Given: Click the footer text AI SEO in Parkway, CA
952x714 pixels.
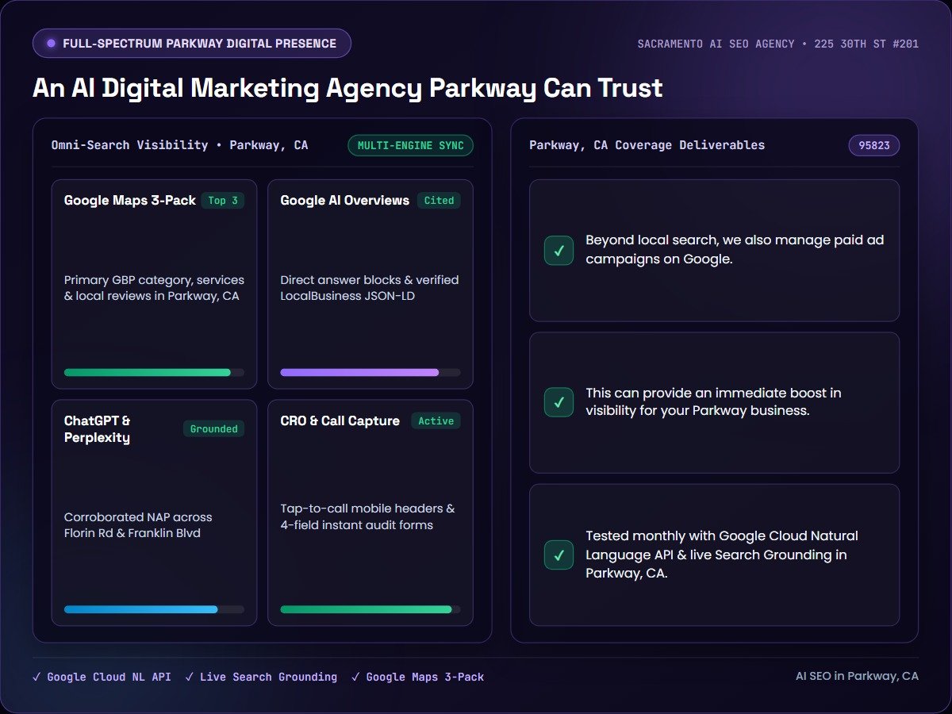Looking at the screenshot, I should (857, 676).
